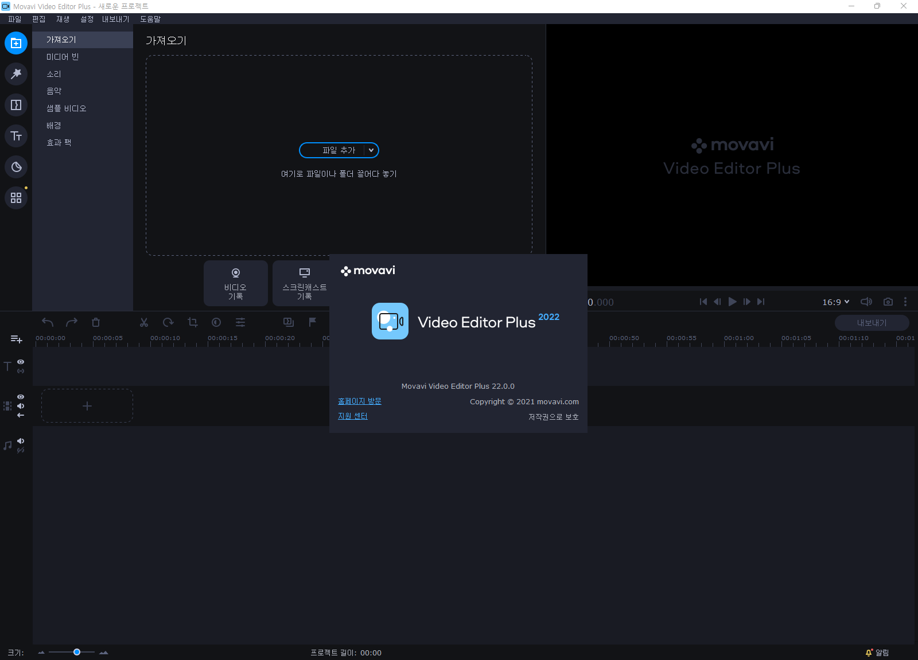Open the Clip properties sliders icon
Viewport: 918px width, 660px height.
(x=240, y=322)
